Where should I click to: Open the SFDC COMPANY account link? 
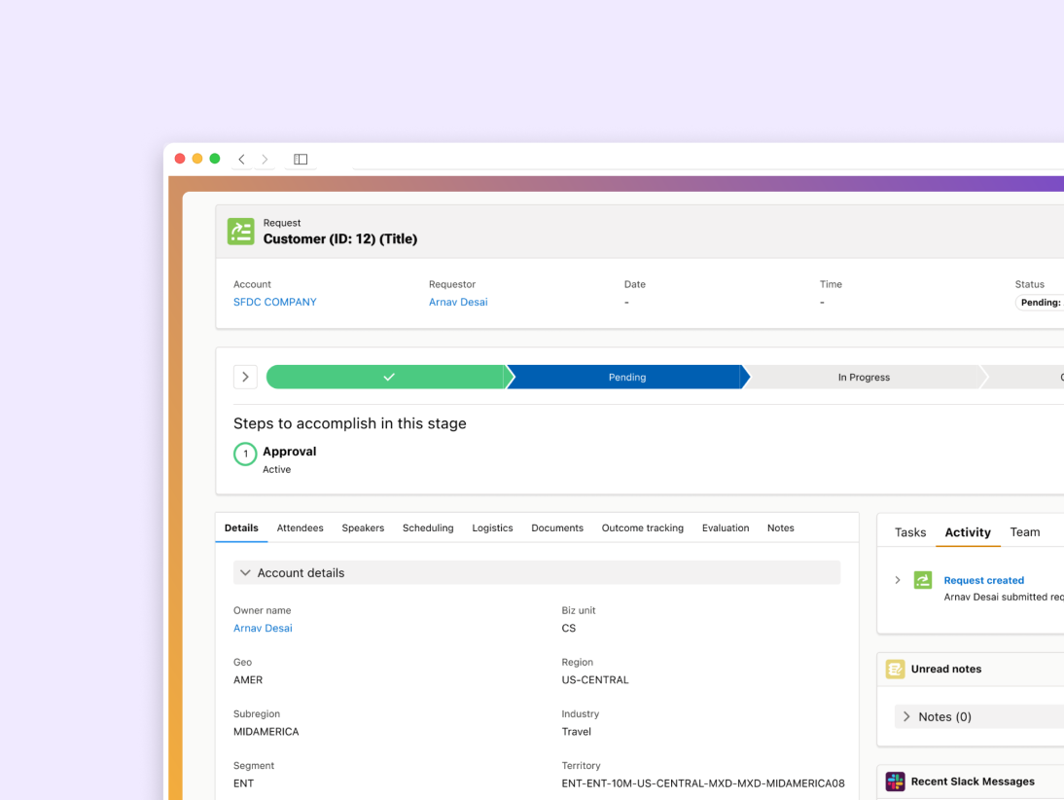275,303
